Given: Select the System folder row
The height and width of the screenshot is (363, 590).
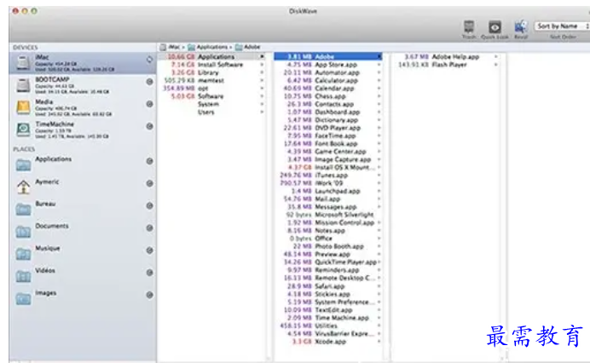Looking at the screenshot, I should point(211,104).
